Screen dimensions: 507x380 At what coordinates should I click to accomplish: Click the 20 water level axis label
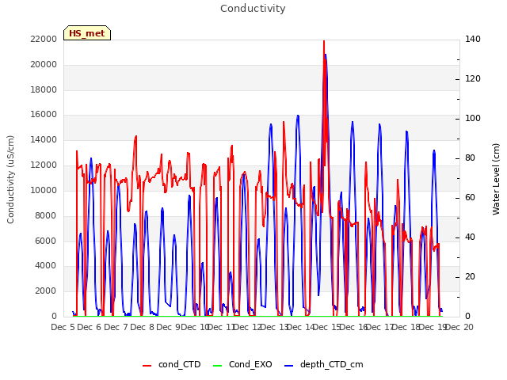(470, 276)
